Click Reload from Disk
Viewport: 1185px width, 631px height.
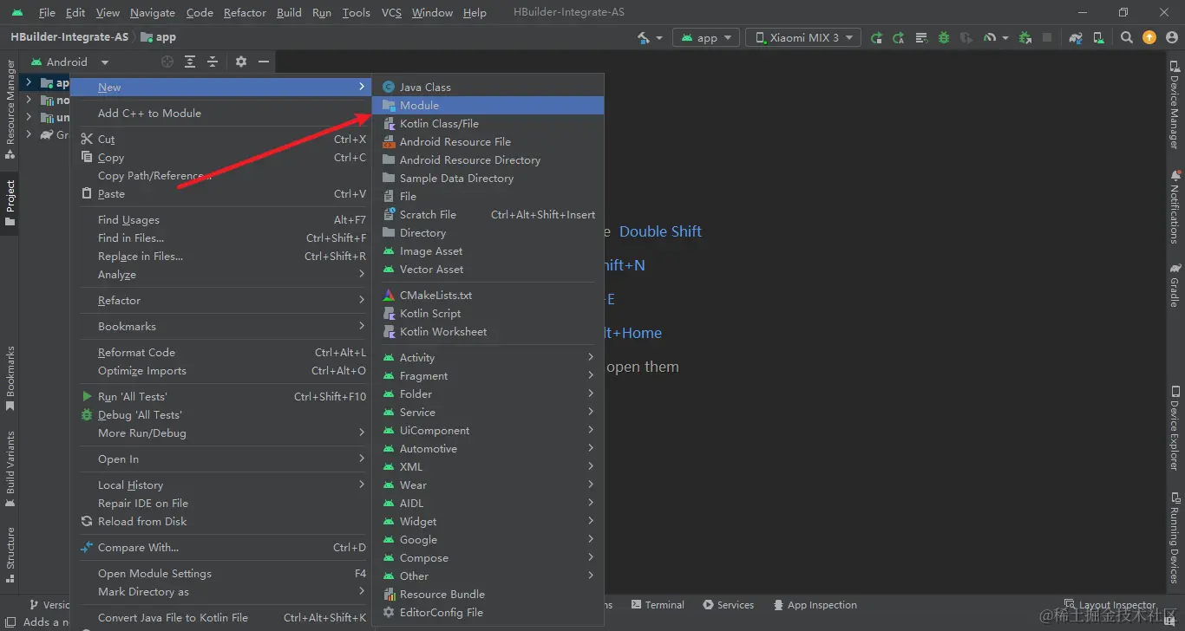(x=222, y=521)
